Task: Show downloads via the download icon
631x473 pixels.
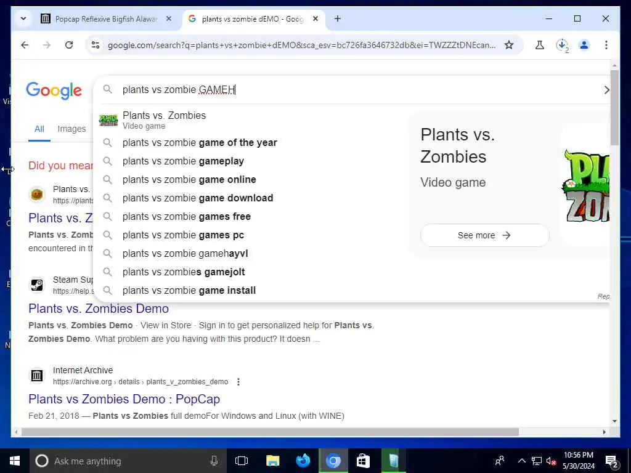Action: (x=562, y=45)
